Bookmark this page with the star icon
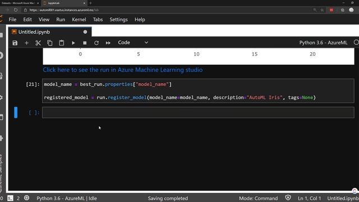This screenshot has width=359, height=202. click(322, 10)
